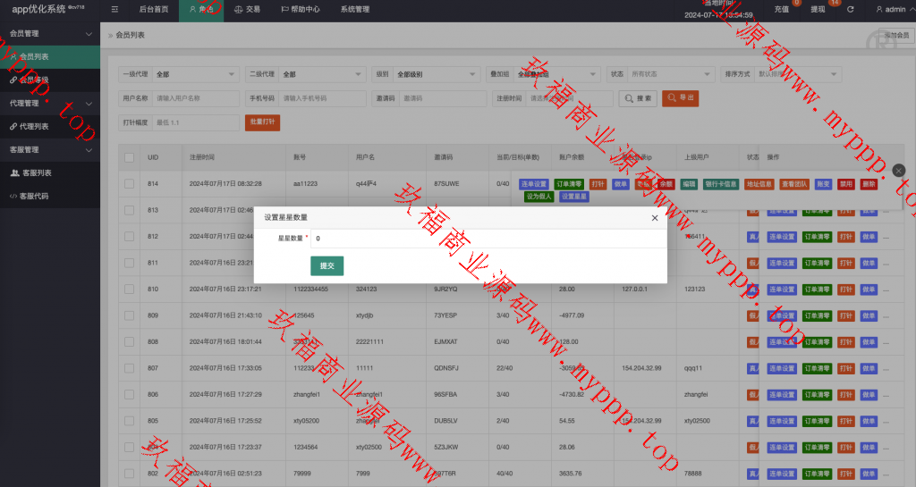Click the orange 批量打针 button

point(262,122)
